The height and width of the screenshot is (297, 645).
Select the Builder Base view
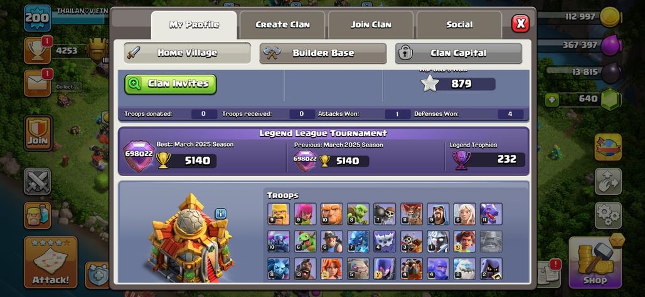323,53
